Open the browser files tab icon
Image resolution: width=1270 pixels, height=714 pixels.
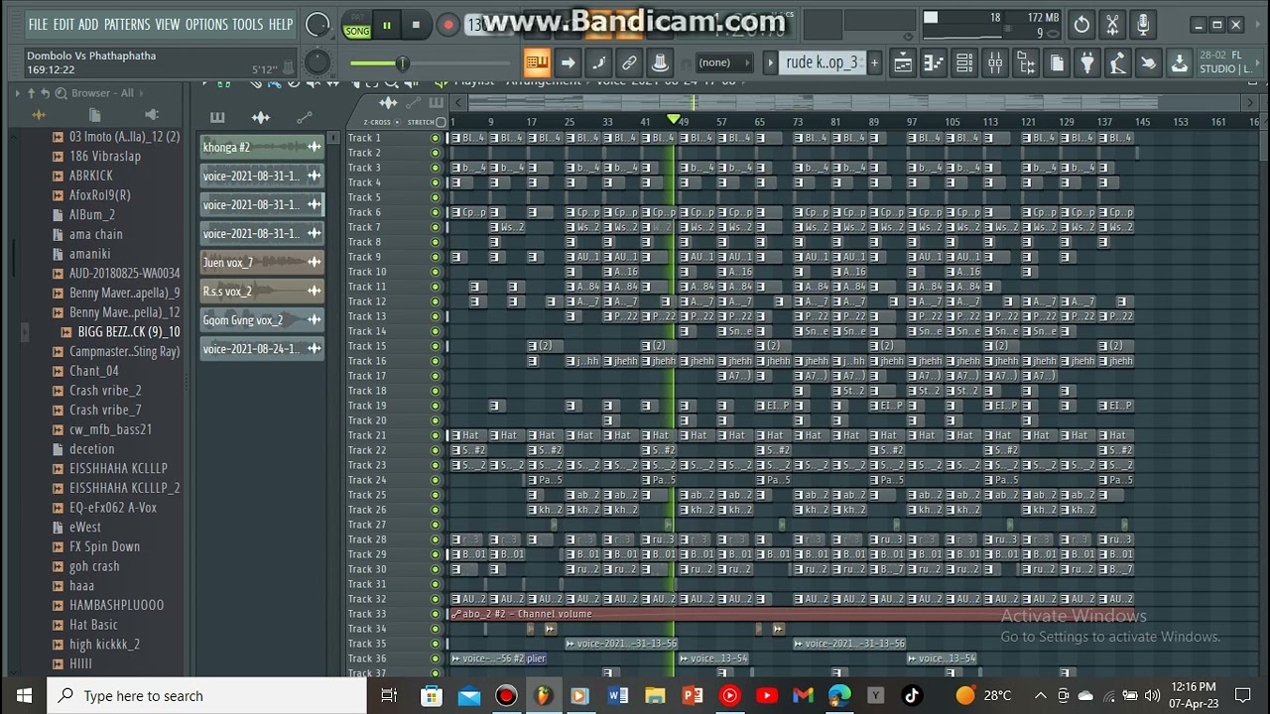tap(95, 115)
